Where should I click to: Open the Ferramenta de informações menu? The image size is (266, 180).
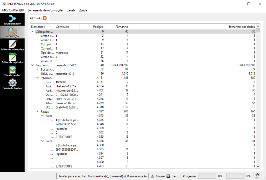point(45,10)
